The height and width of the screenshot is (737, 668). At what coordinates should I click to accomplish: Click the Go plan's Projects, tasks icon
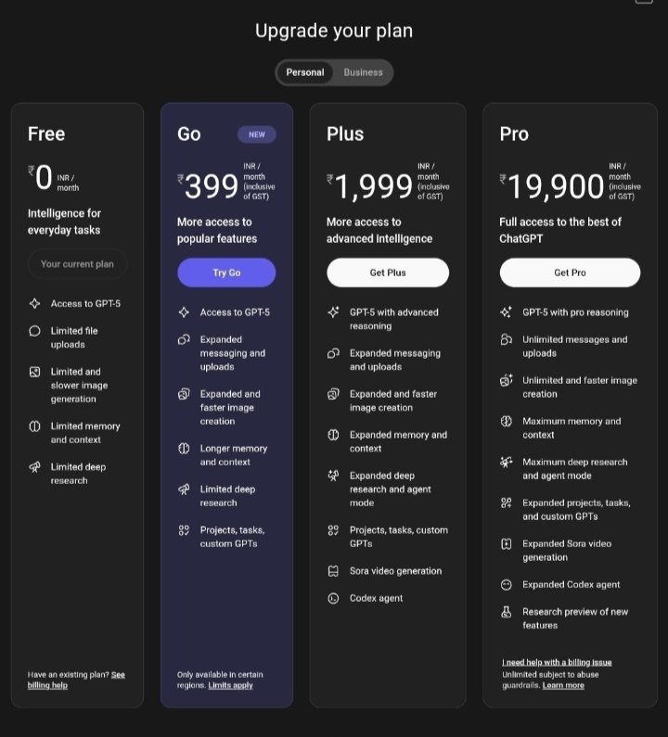tap(184, 530)
